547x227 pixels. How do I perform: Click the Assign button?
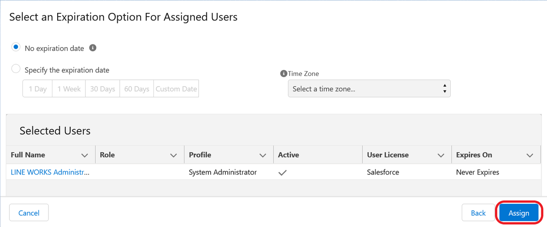(x=519, y=213)
